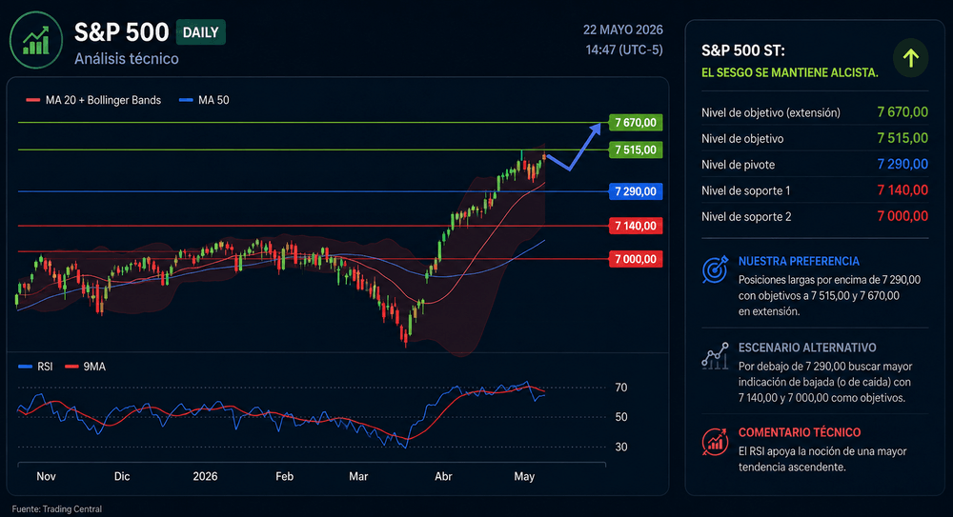953x517 pixels.
Task: Click the red chart icon beside Comentario Técnico
Action: 715,442
